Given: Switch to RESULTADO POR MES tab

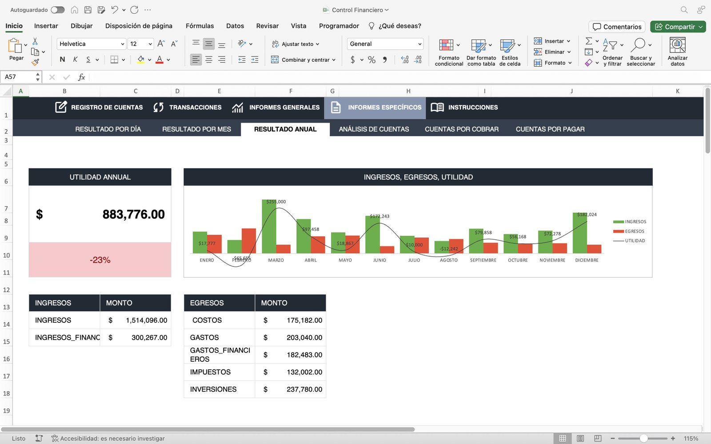Looking at the screenshot, I should coord(196,129).
